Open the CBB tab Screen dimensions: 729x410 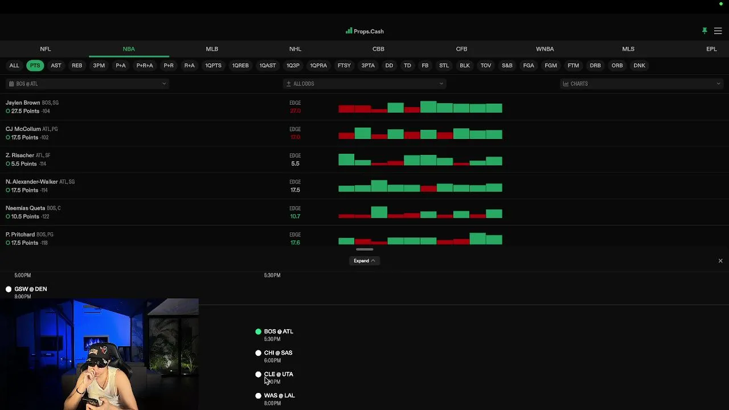(378, 49)
